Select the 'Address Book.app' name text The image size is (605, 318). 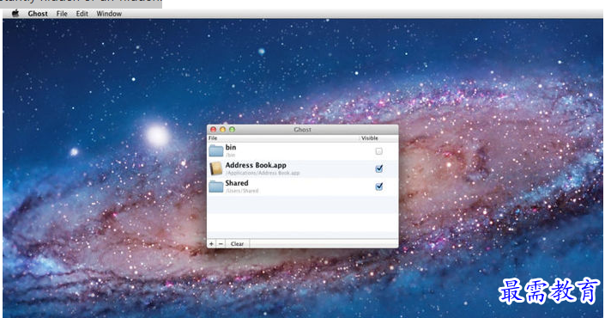coord(256,165)
